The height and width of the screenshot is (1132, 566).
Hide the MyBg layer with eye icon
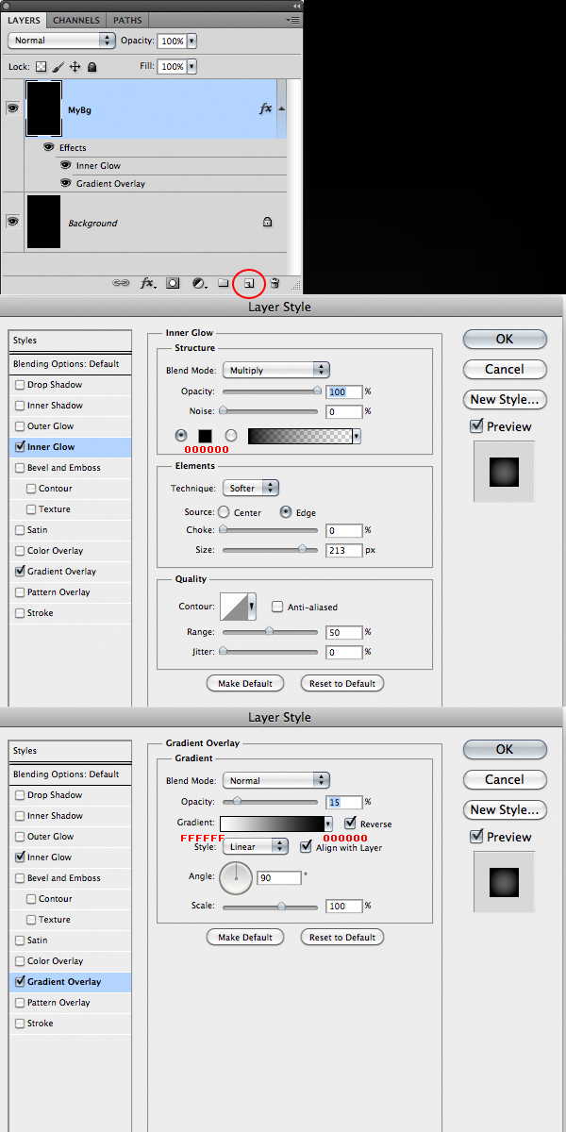13,108
